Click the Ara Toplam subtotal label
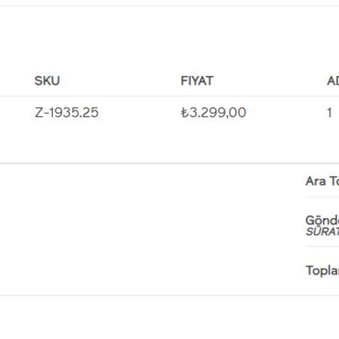This screenshot has height=339, width=339. tap(322, 181)
